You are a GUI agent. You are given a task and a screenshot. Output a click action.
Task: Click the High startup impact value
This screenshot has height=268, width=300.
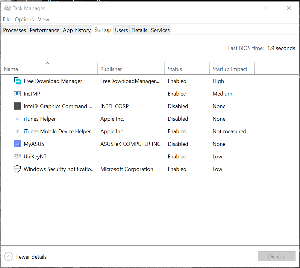pos(218,81)
